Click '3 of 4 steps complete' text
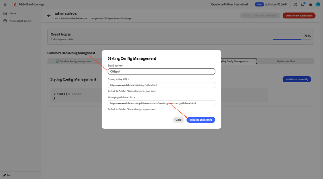Screen dimensions: 323x179 click(x=62, y=39)
